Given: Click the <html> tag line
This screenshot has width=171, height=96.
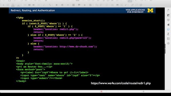Looking at the screenshot, I should tap(20, 61).
